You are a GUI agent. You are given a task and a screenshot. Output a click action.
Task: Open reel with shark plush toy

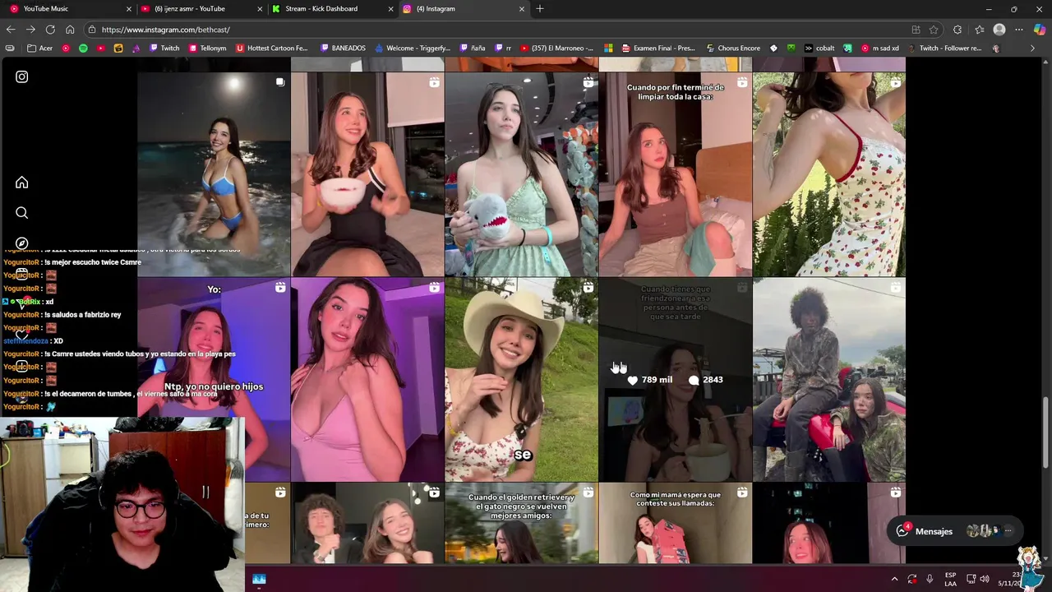pos(521,174)
